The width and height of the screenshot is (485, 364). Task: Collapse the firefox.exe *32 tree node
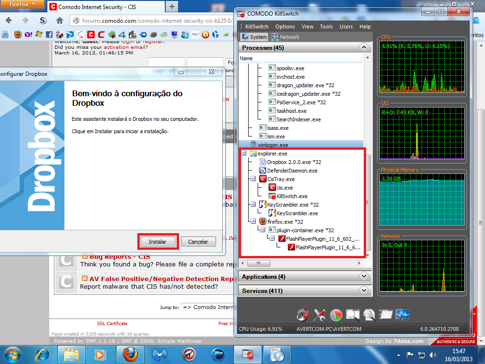[253, 222]
